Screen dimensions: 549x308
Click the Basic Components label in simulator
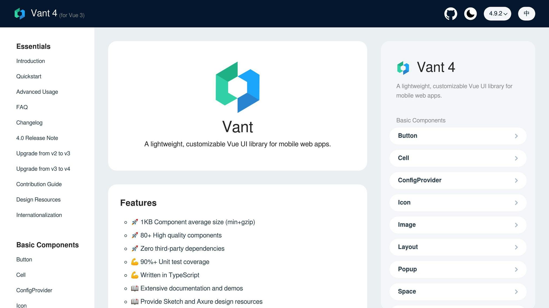tap(421, 120)
